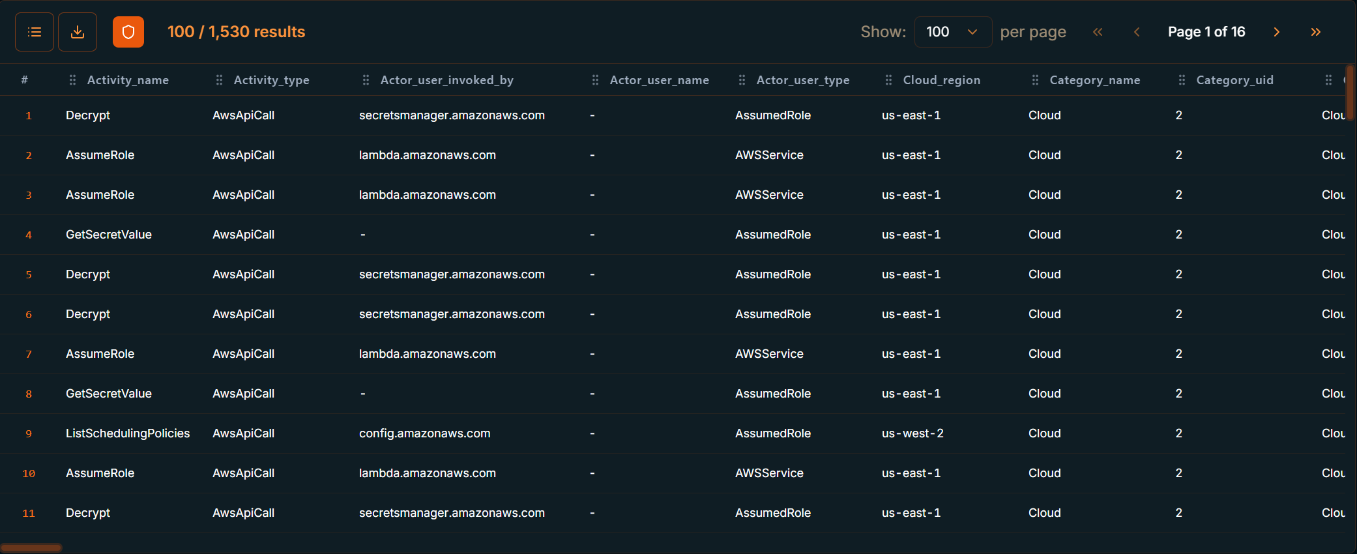The height and width of the screenshot is (554, 1357).
Task: Sort by Category_name column header
Action: [x=1094, y=80]
